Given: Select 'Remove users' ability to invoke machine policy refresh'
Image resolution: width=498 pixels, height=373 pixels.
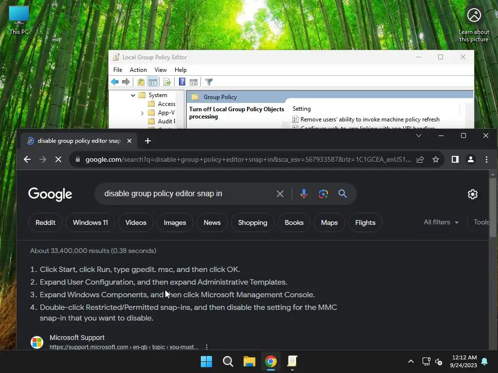Looking at the screenshot, I should pyautogui.click(x=370, y=119).
